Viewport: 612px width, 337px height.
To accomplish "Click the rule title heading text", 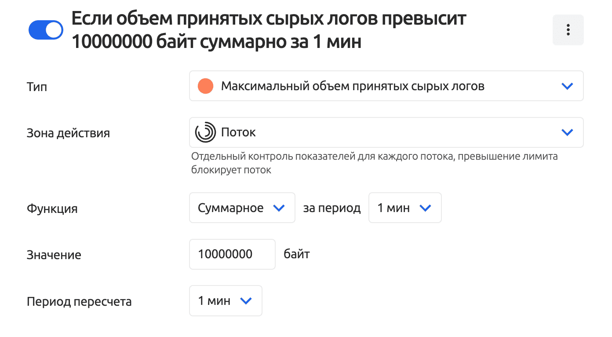I will (268, 31).
